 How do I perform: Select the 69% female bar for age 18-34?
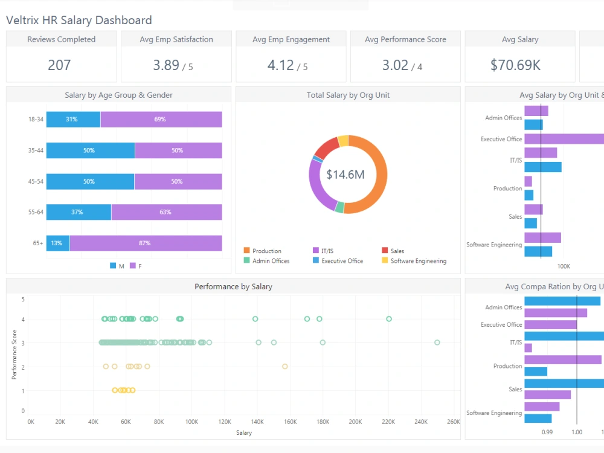coord(160,119)
